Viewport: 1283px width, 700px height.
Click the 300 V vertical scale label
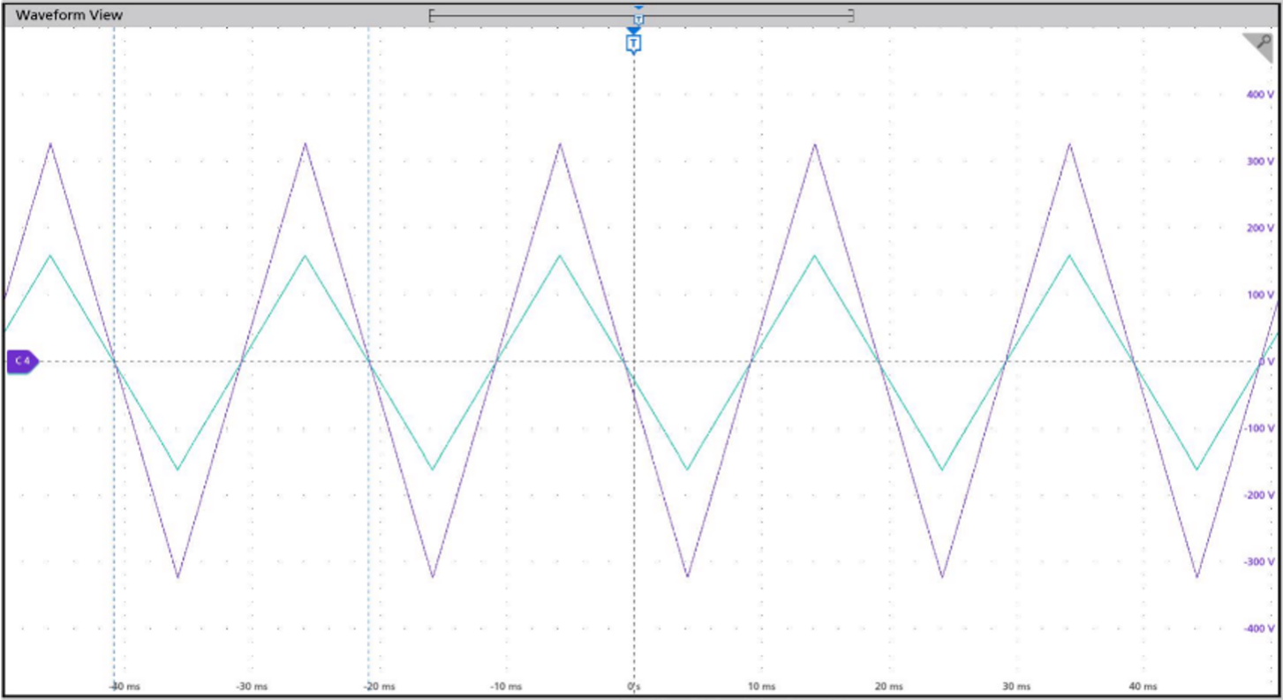1259,162
